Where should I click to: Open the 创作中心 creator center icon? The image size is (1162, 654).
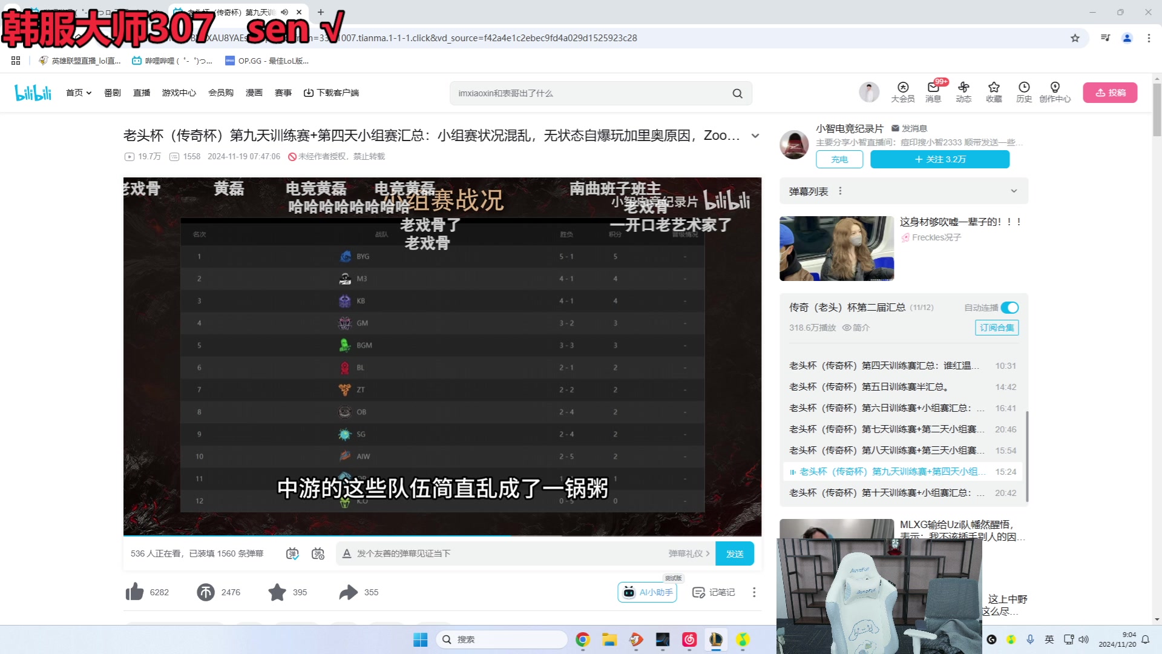pyautogui.click(x=1055, y=92)
